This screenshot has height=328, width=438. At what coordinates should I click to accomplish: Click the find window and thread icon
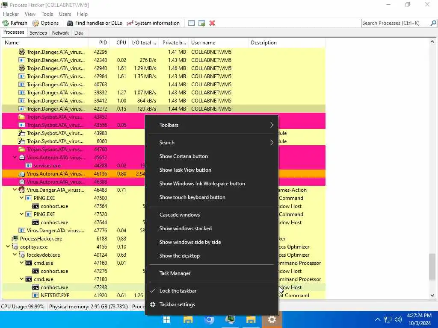pyautogui.click(x=202, y=23)
